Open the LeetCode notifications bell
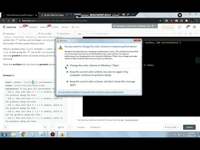This screenshot has height=150, width=200. pos(187,27)
